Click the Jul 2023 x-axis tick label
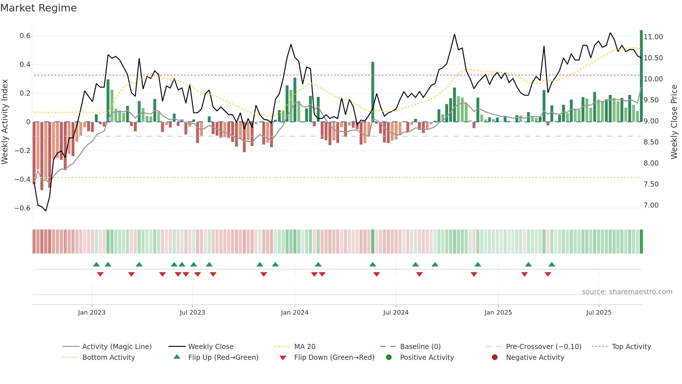 pyautogui.click(x=192, y=312)
